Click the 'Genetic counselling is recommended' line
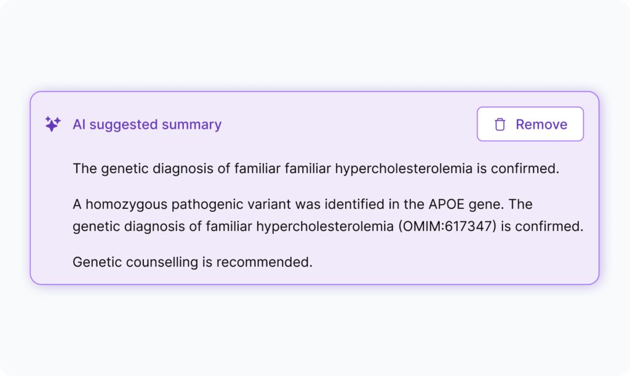 (x=193, y=262)
